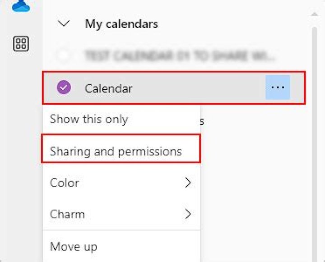Click the purple checkmark icon beside Calendar
Screen dimensions: 325x262
(64, 88)
